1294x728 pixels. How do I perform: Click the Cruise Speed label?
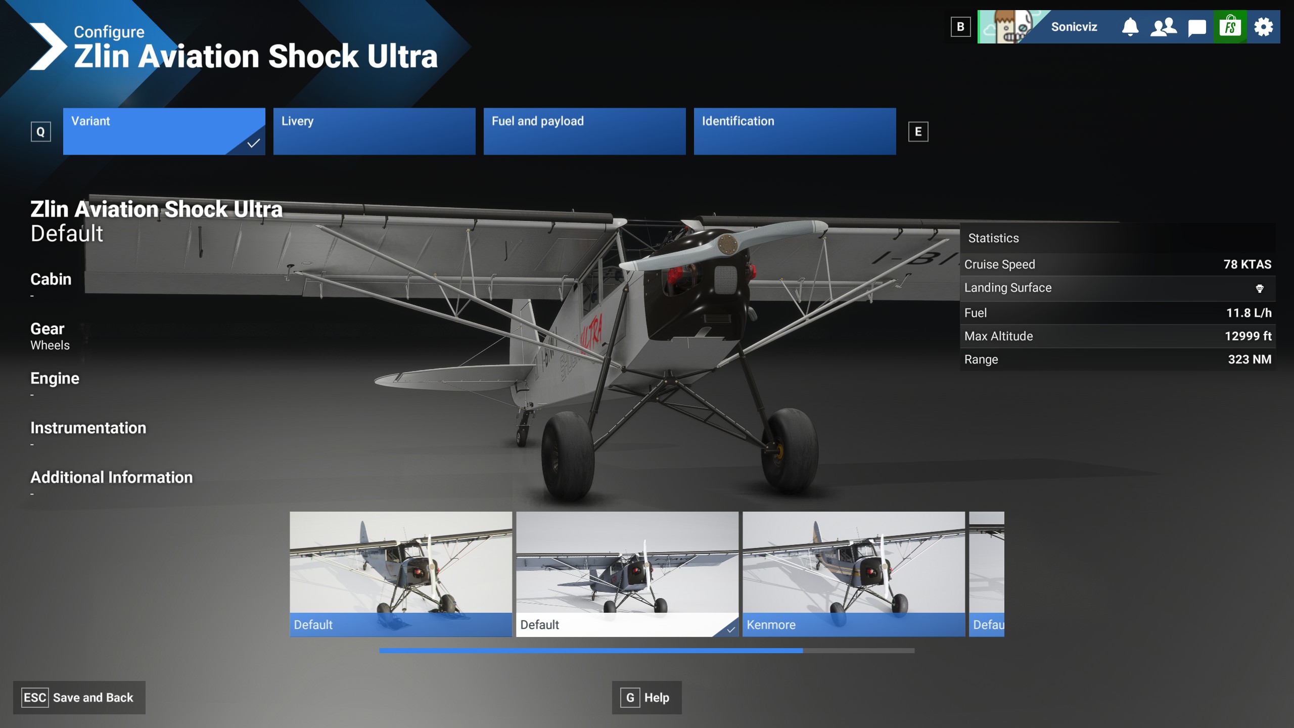point(1000,264)
